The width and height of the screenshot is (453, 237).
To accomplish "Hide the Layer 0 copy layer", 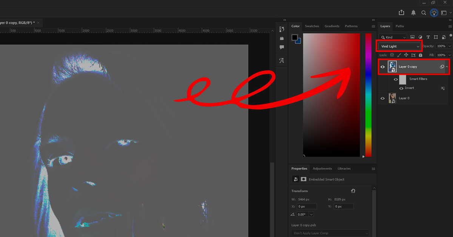I will pos(382,67).
